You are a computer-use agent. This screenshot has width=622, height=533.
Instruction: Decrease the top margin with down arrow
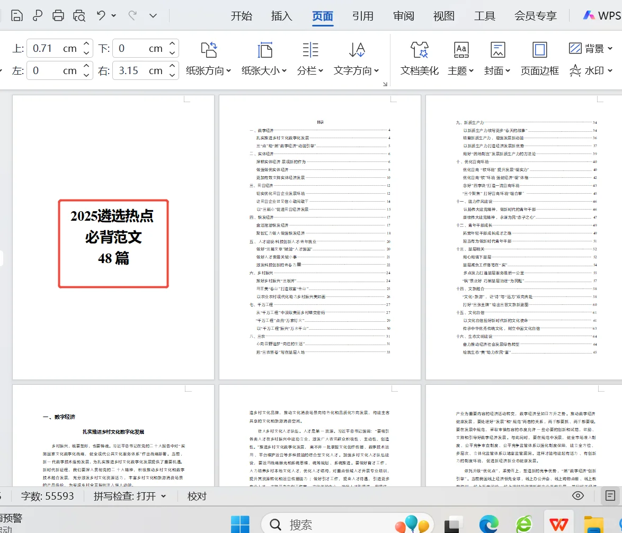point(86,53)
